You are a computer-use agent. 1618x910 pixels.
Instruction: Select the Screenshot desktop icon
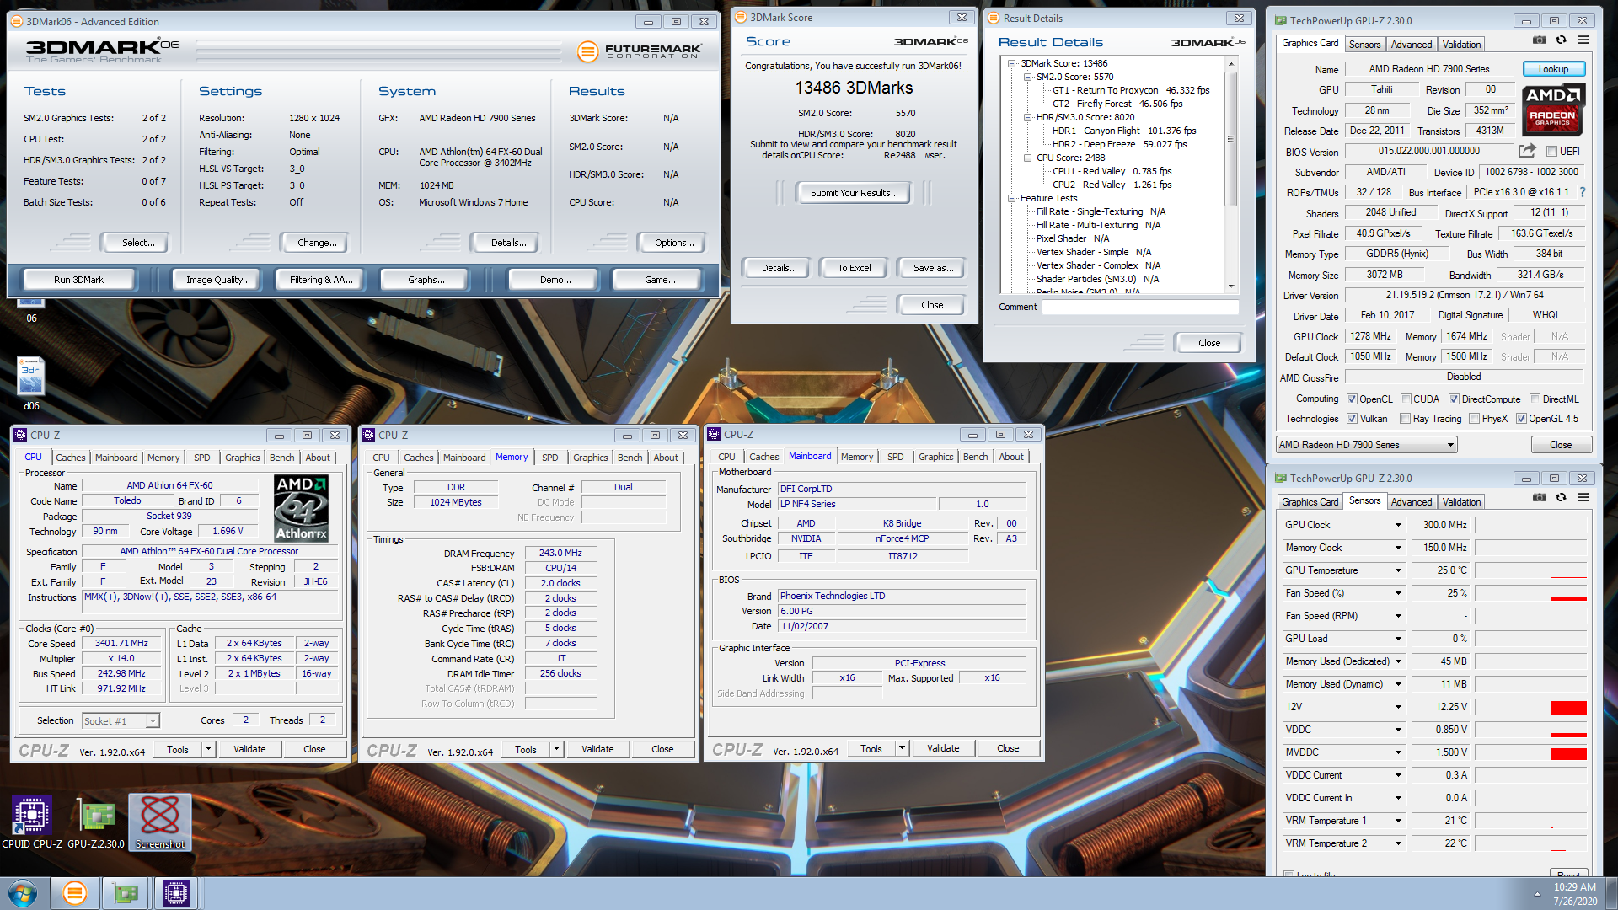(x=160, y=822)
